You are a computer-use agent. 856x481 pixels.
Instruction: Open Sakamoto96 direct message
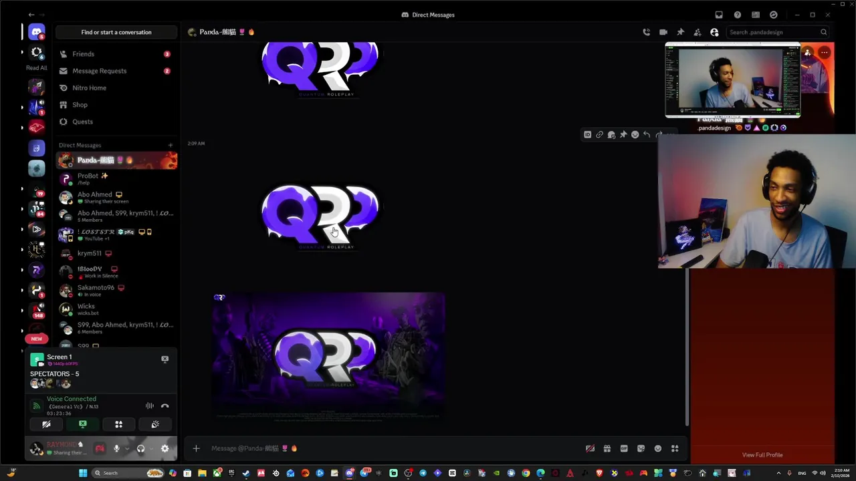(116, 290)
